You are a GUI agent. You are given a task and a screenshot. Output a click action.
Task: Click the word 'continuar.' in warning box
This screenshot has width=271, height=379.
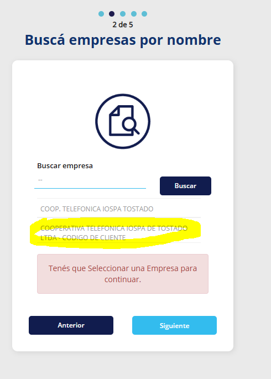(x=123, y=279)
